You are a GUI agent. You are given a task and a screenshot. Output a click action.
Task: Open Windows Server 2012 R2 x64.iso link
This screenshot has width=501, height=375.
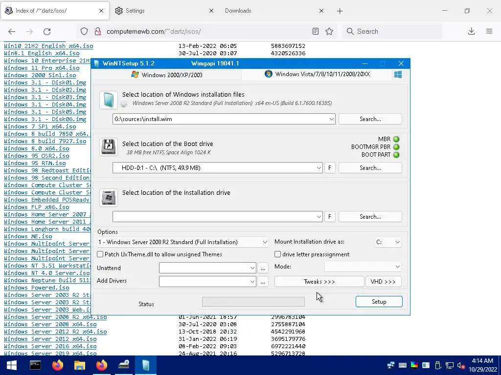55,332
